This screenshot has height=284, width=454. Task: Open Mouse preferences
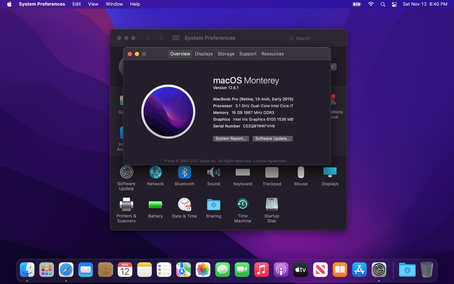(301, 176)
